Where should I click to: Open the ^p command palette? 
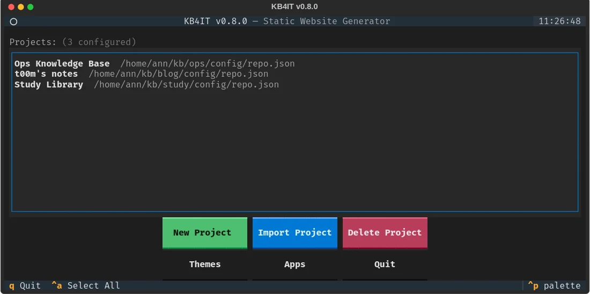(x=554, y=286)
